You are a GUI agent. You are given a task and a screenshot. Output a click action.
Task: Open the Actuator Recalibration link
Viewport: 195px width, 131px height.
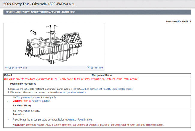pyautogui.click(x=80, y=120)
